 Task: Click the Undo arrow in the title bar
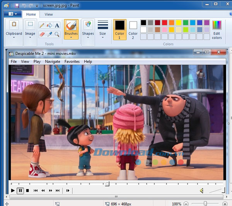tap(24, 6)
